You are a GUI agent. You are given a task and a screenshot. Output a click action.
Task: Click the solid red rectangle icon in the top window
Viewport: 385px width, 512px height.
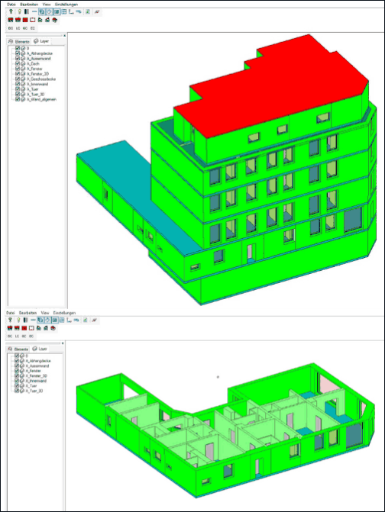click(x=25, y=20)
